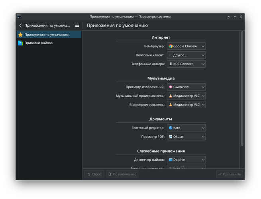Click the Dolphin folder icon

coord(171,160)
